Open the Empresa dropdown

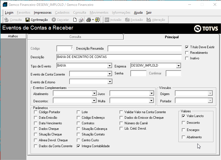[178, 66]
